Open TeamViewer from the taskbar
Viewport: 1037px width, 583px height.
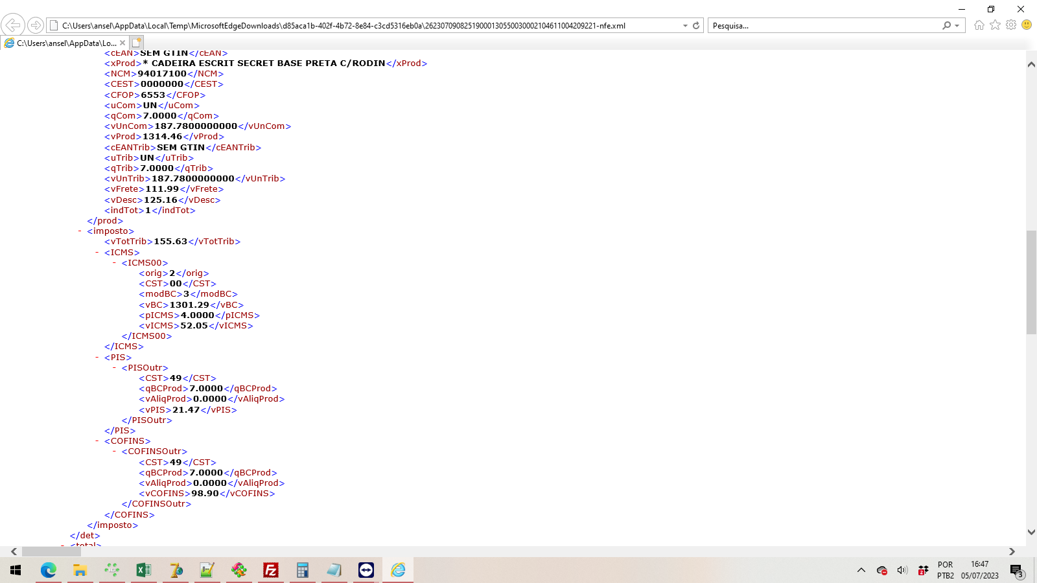[366, 570]
